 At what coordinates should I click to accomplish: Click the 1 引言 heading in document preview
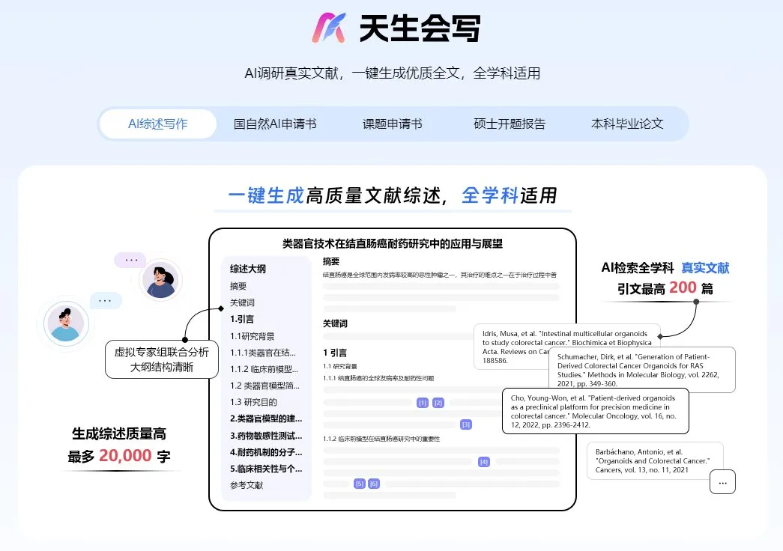tap(335, 353)
